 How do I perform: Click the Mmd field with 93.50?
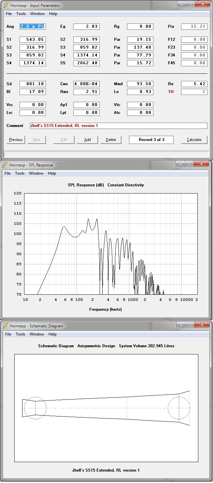140,84
